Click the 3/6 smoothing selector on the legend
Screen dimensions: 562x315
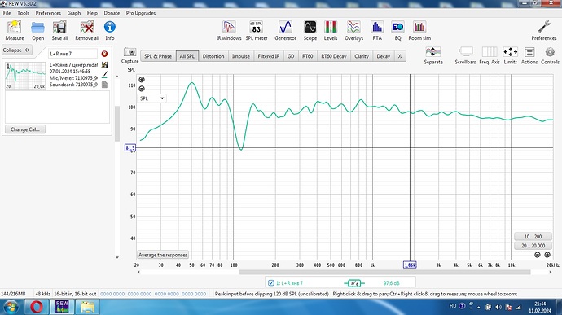354,283
